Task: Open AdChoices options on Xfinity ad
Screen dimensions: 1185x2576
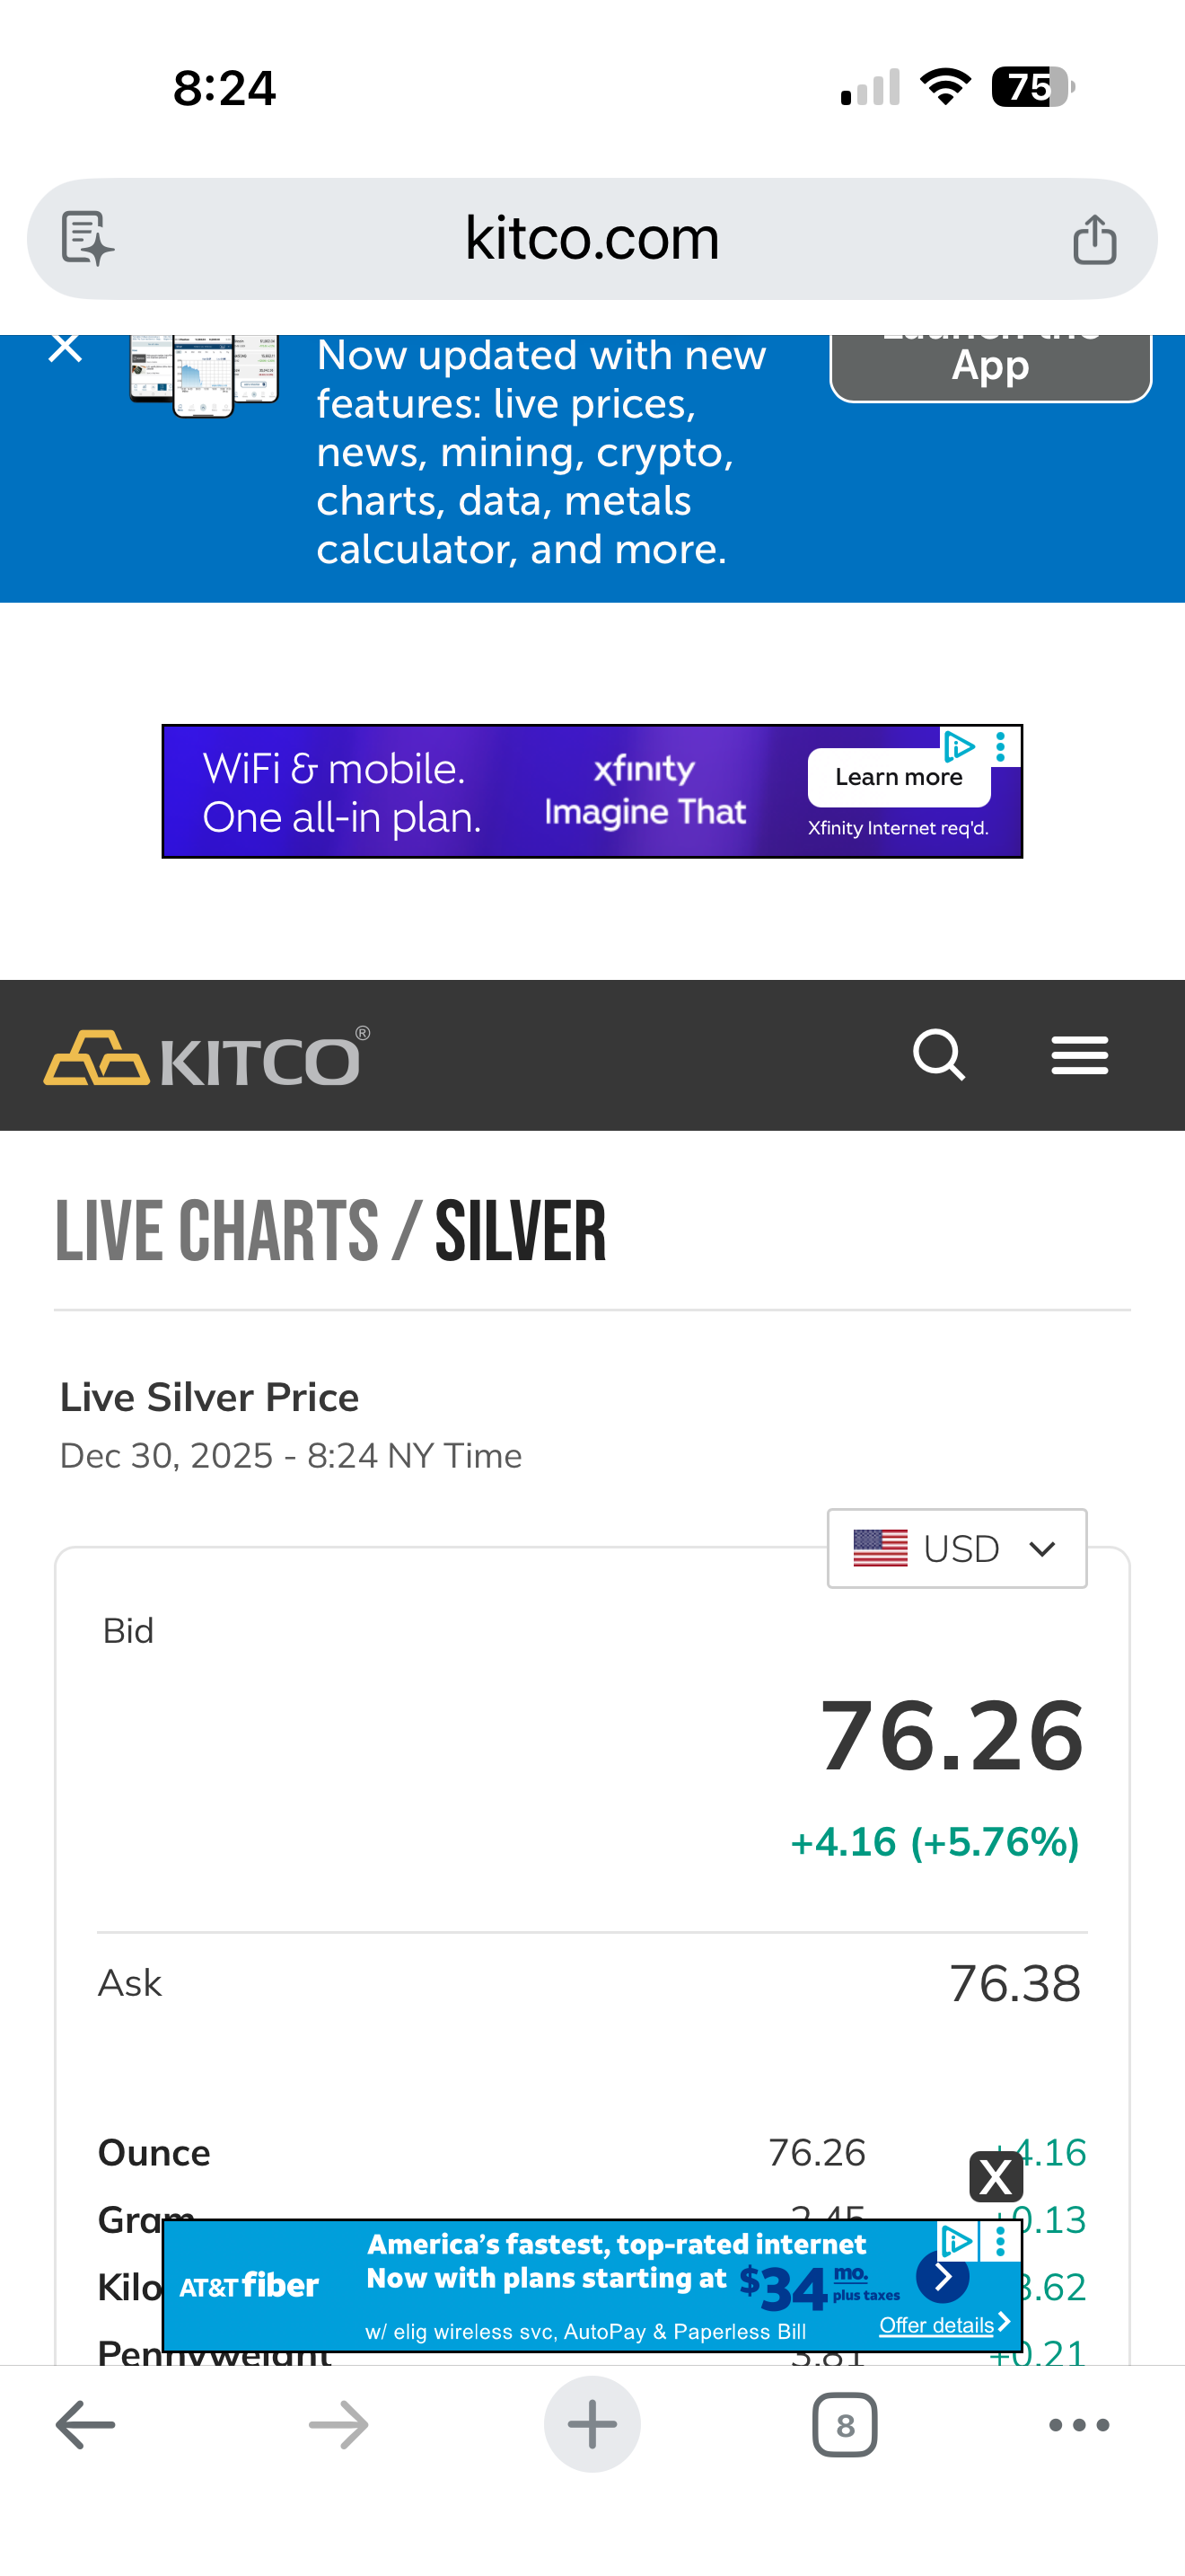Action: (x=1000, y=746)
